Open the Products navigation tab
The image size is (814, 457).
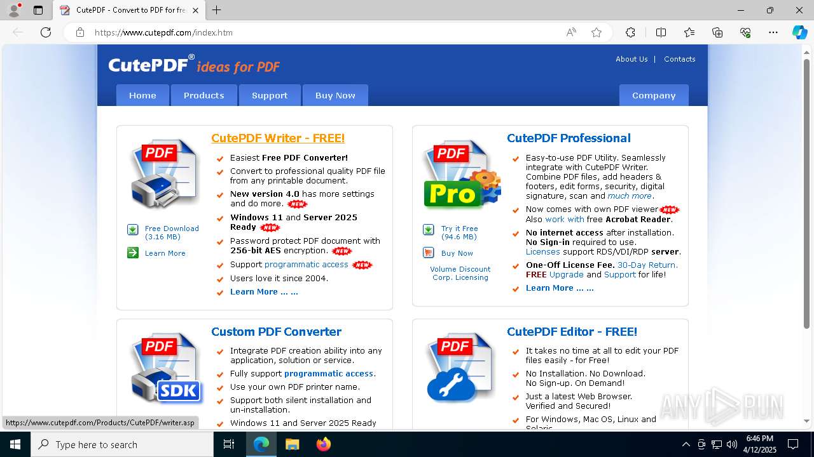pyautogui.click(x=203, y=95)
